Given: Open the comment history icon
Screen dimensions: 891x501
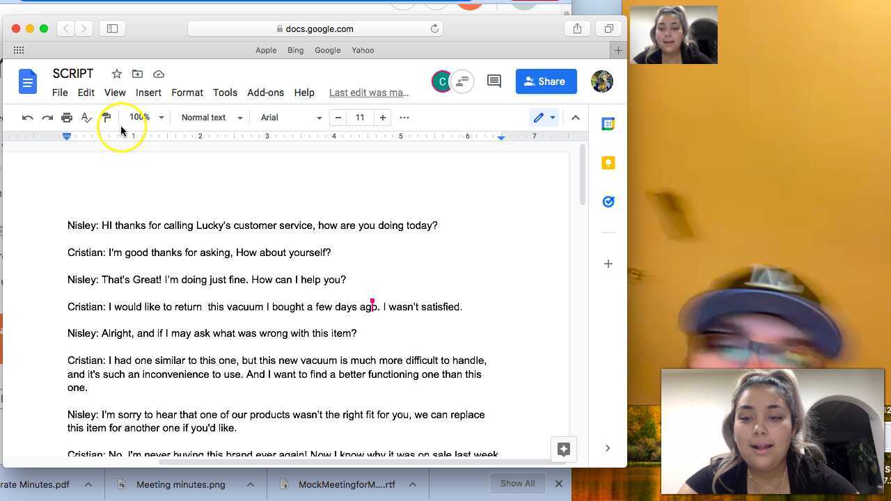Looking at the screenshot, I should 494,81.
